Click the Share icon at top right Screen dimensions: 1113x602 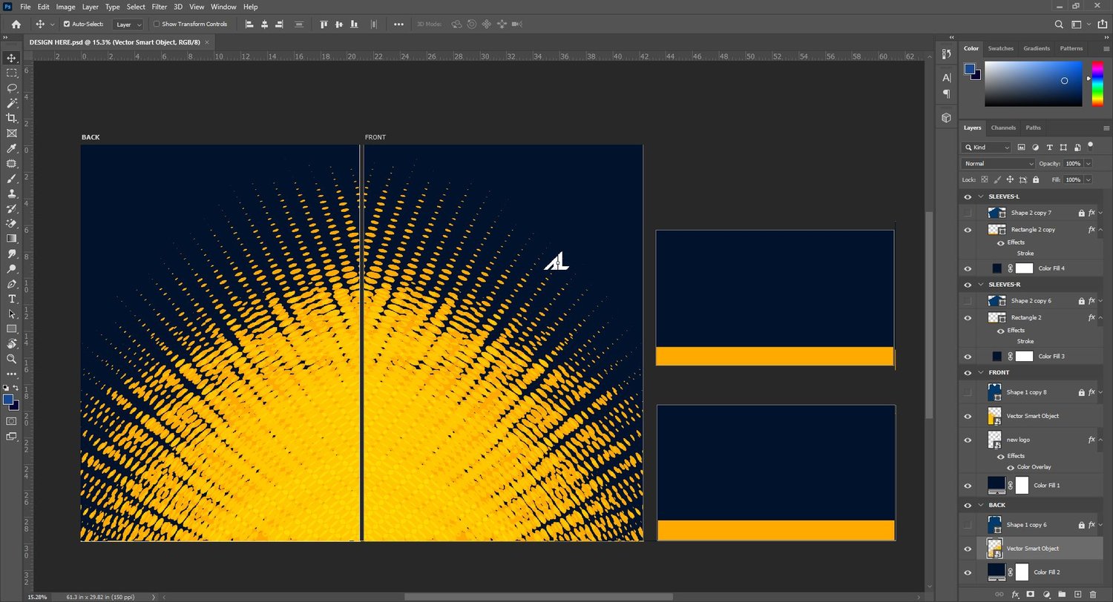[x=1102, y=24]
